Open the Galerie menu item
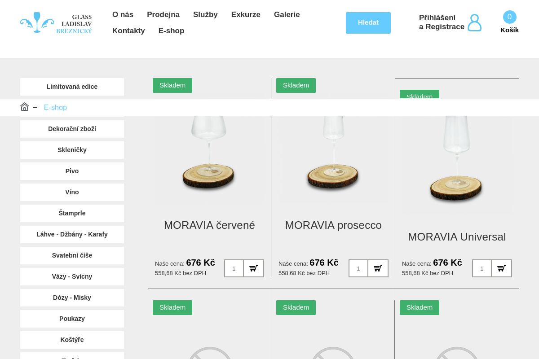This screenshot has height=359, width=539. [287, 14]
